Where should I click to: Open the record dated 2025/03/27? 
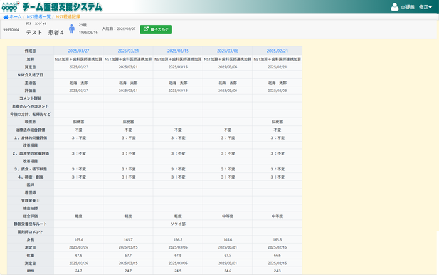(x=78, y=51)
